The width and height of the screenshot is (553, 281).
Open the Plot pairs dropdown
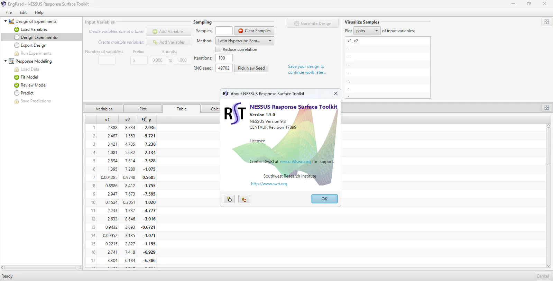367,31
